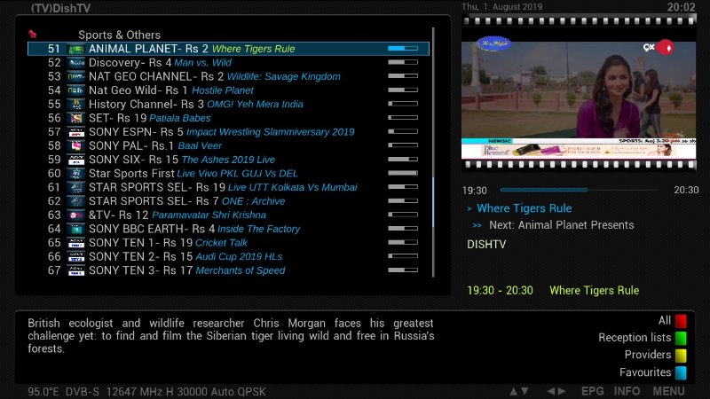Click the Sony BBC Earth channel logo
The image size is (710, 399).
pos(76,229)
